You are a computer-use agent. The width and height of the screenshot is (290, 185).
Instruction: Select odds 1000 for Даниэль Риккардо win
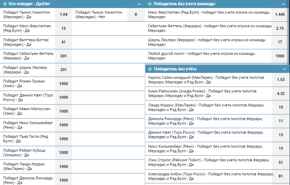click(64, 180)
